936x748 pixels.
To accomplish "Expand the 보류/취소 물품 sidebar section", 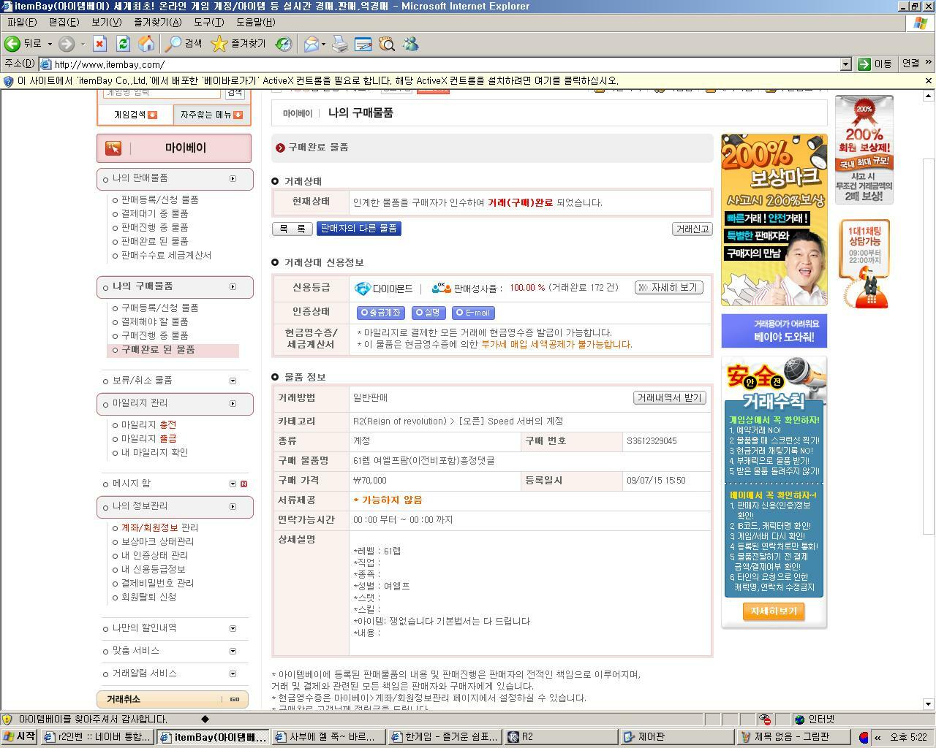I will (x=233, y=381).
